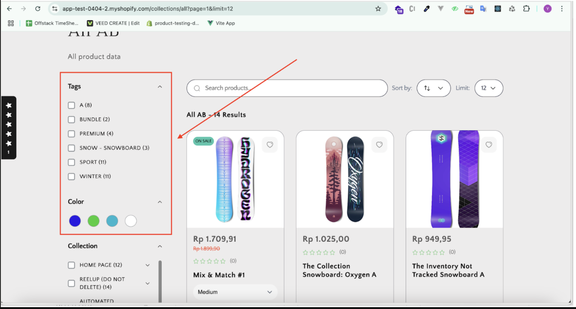Screen dimensions: 576x309
Task: Click the browser reload page icon
Action: [38, 9]
